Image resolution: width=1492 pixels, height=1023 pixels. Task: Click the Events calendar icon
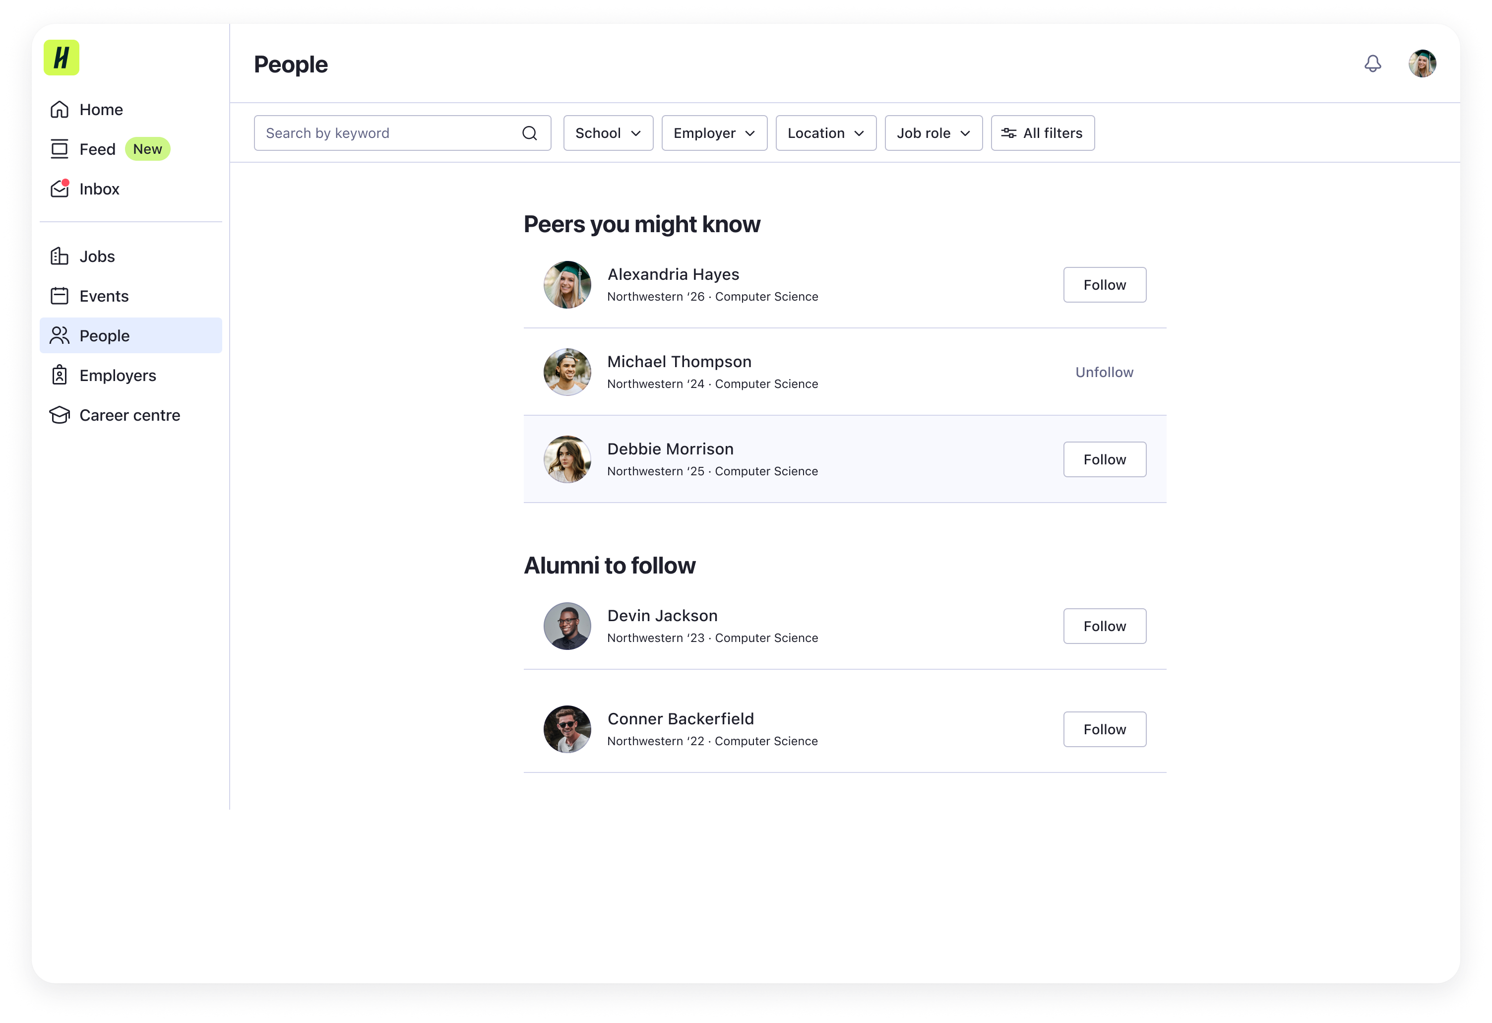[x=60, y=296]
